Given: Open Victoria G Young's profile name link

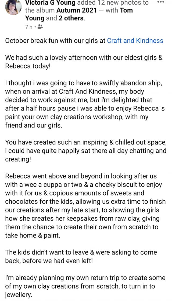Looking at the screenshot, I should [x=51, y=3].
